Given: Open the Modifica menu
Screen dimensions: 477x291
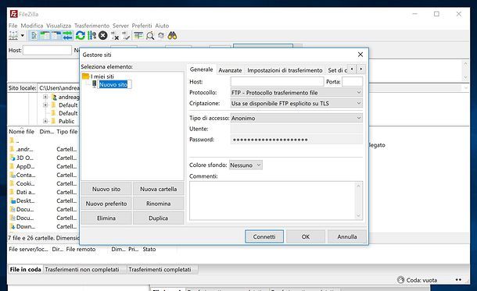Looking at the screenshot, I should pyautogui.click(x=32, y=26).
